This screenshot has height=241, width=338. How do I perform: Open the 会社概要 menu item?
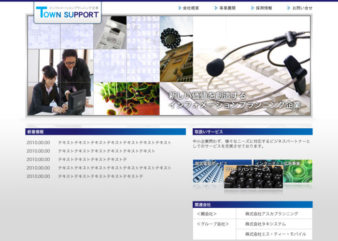pyautogui.click(x=191, y=8)
